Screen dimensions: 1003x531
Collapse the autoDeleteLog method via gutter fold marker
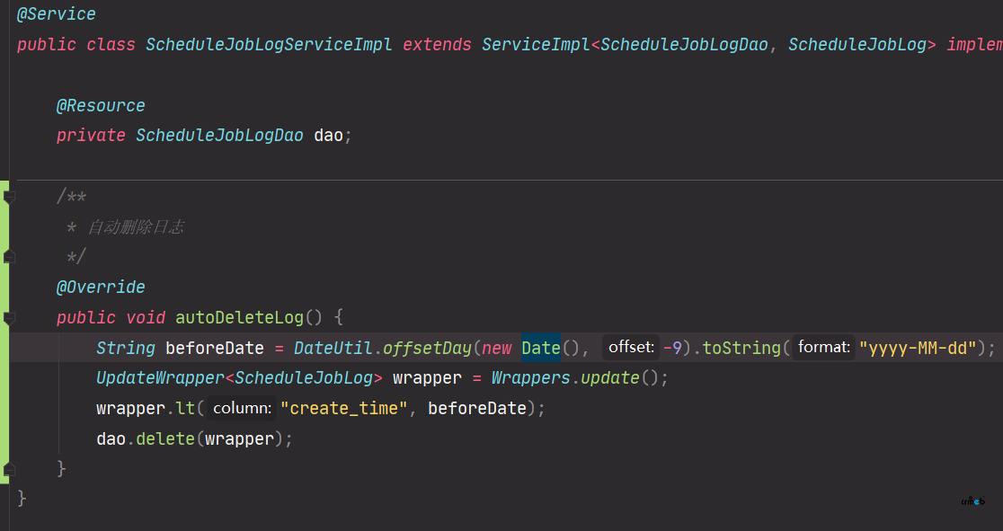click(x=9, y=317)
